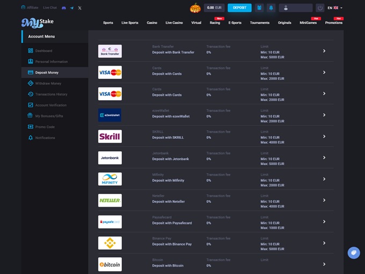Expand the Skrill deposit option arrow
The height and width of the screenshot is (274, 365).
point(324,137)
